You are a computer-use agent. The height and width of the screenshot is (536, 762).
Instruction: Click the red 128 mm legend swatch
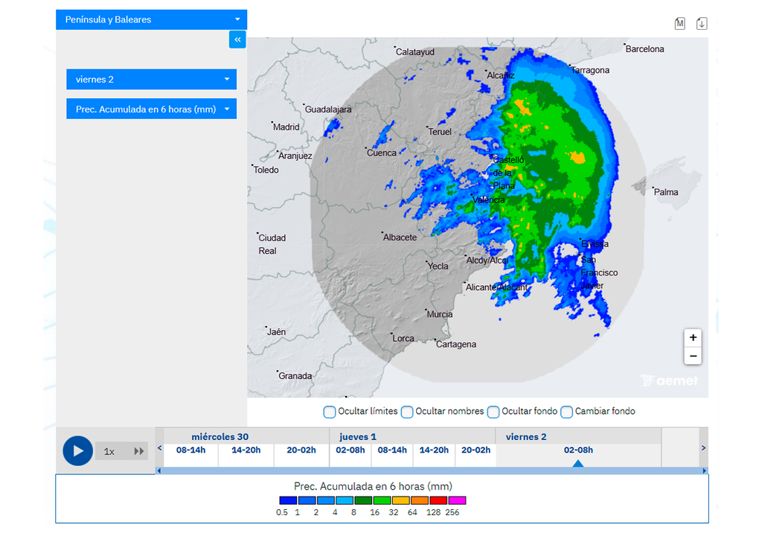click(438, 500)
